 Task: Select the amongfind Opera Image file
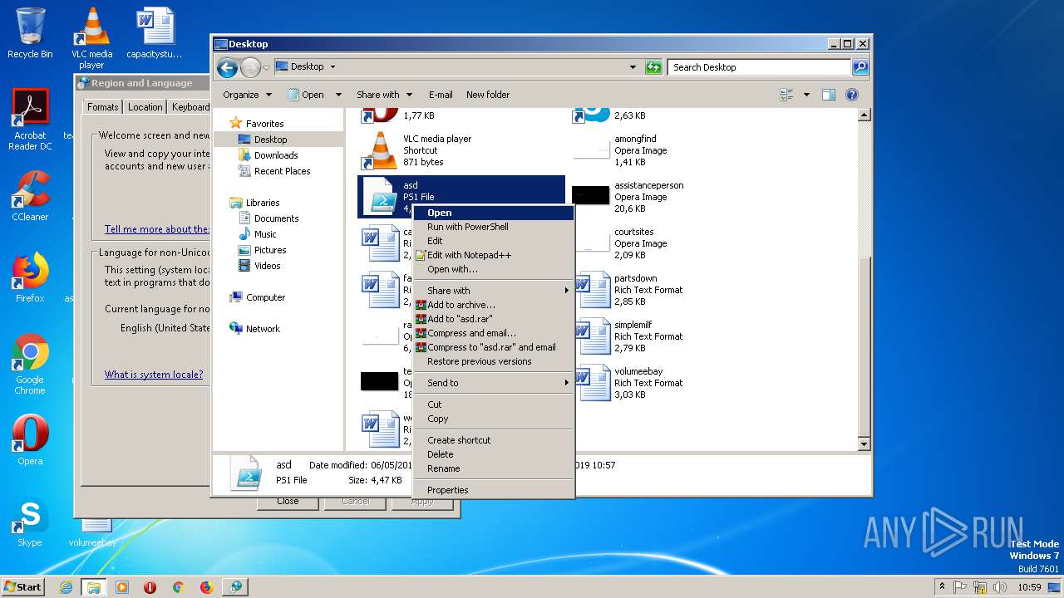(672, 150)
